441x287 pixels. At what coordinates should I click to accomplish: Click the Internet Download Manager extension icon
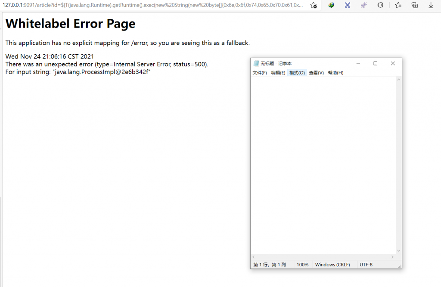tap(331, 5)
